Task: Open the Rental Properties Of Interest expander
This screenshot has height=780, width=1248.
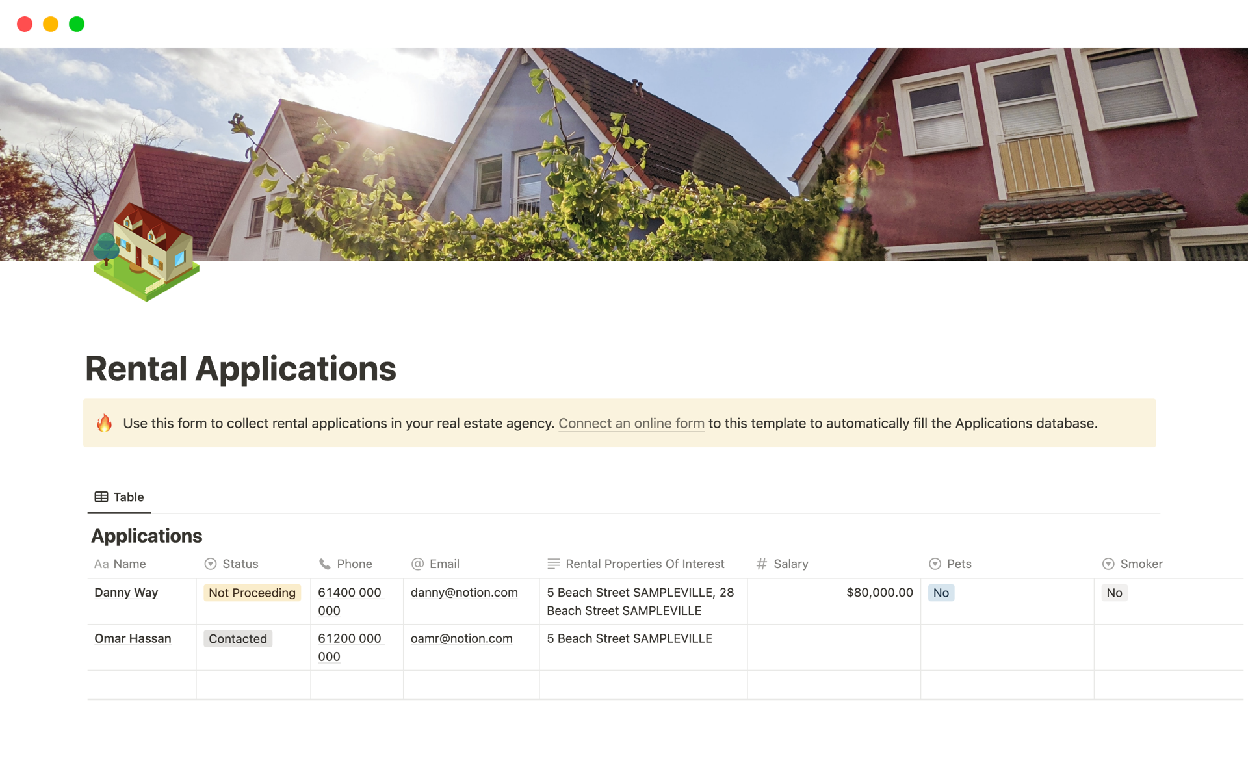Action: [x=644, y=564]
